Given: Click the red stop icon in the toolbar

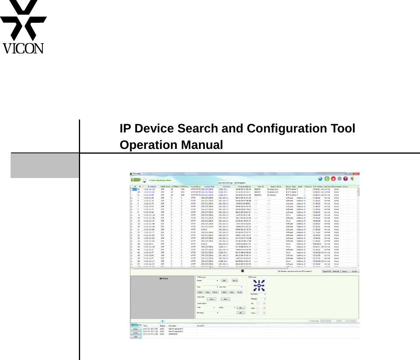Looking at the screenshot, I should click(x=334, y=178).
